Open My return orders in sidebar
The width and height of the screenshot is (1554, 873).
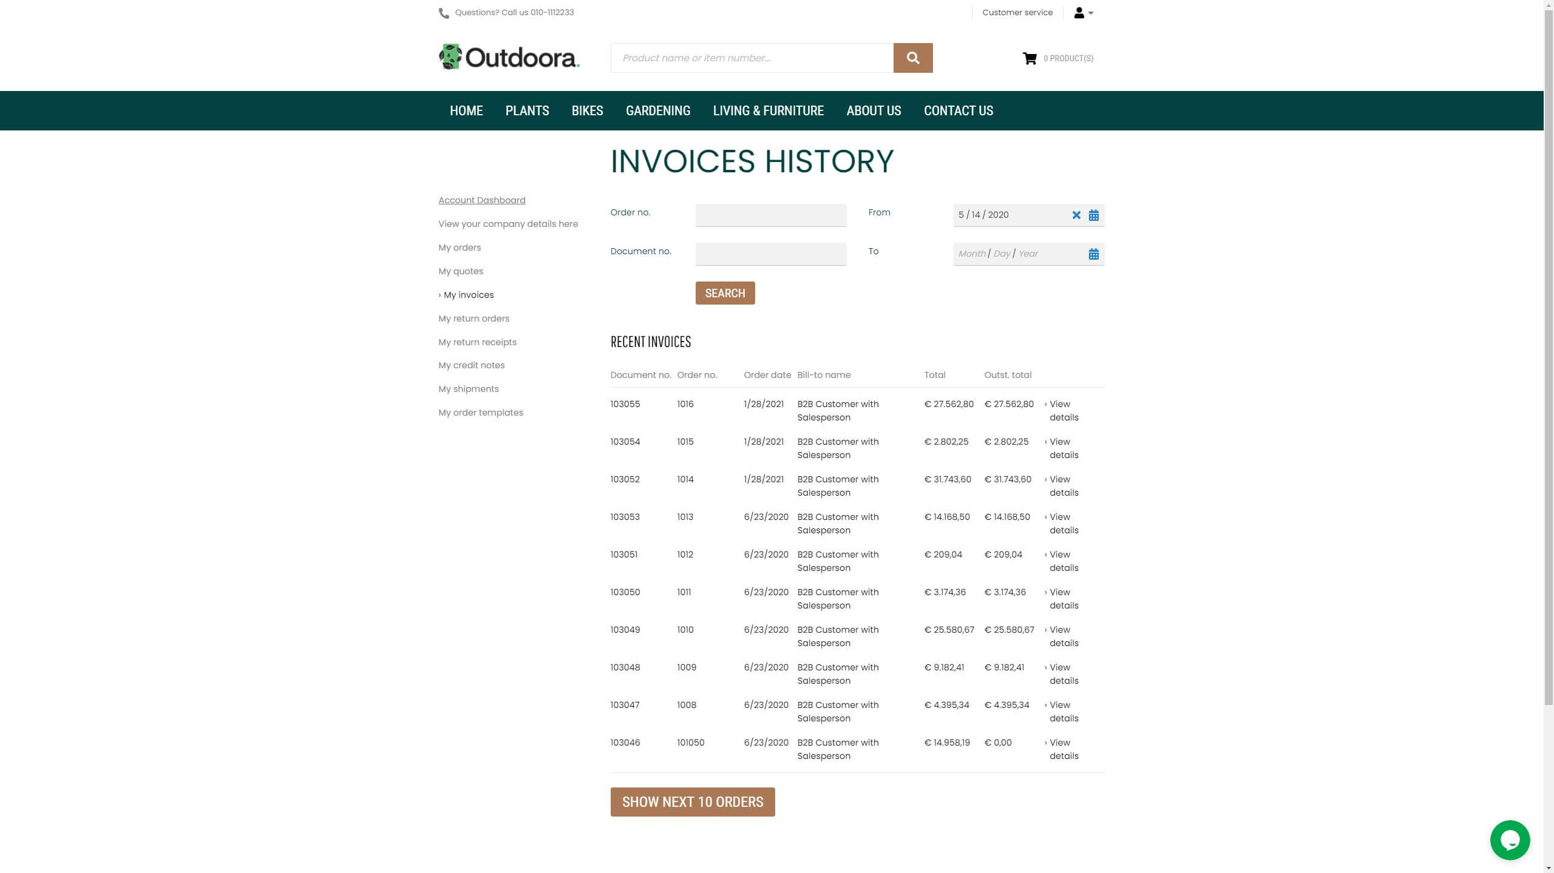(474, 319)
